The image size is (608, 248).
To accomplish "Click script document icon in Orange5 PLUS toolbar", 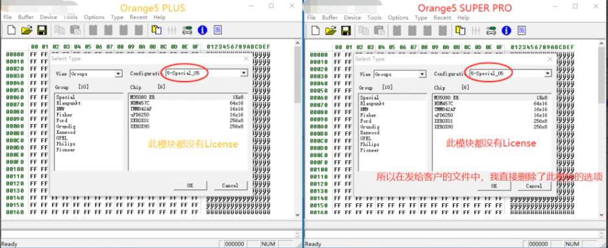I will pyautogui.click(x=218, y=30).
